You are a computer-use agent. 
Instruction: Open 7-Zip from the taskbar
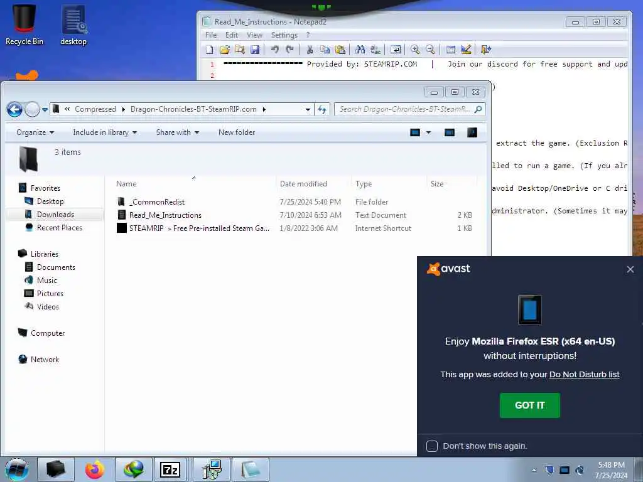tap(171, 469)
